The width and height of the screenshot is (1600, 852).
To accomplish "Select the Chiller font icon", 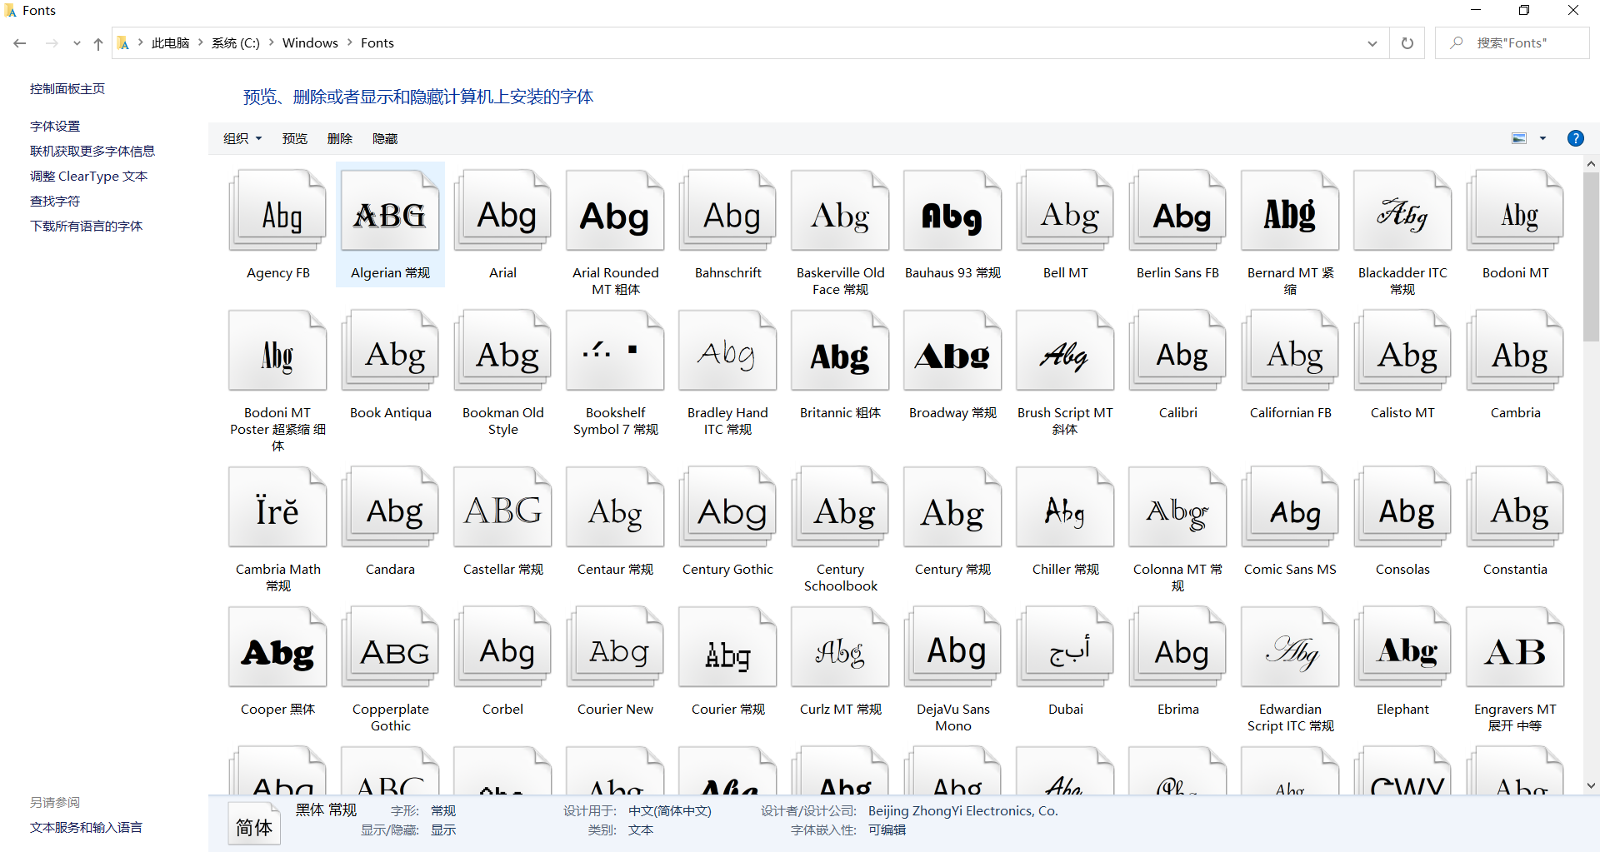I will coord(1065,507).
